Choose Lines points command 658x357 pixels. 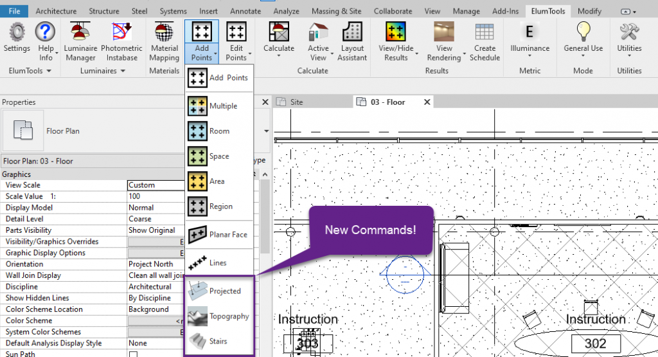219,263
